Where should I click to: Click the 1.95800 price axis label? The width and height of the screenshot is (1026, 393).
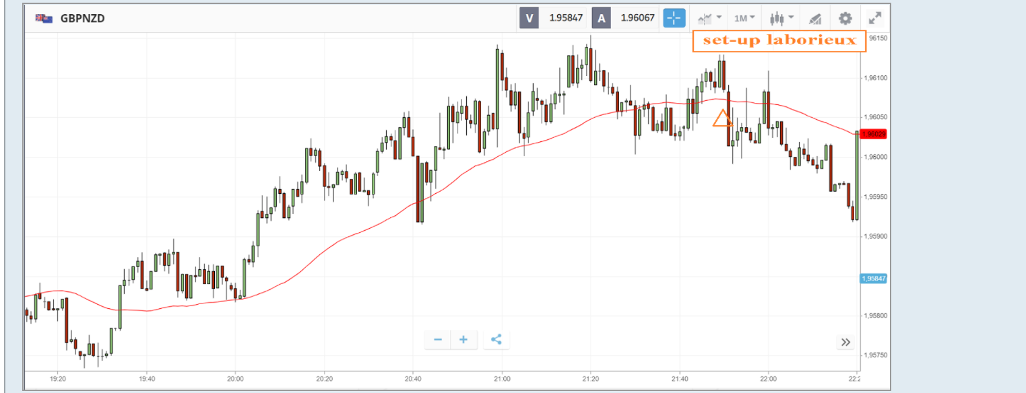(x=876, y=316)
